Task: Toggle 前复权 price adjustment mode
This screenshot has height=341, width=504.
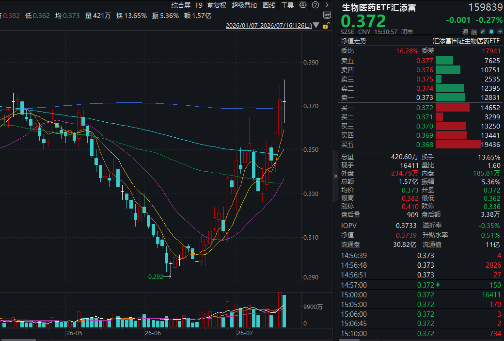Action: (x=217, y=5)
